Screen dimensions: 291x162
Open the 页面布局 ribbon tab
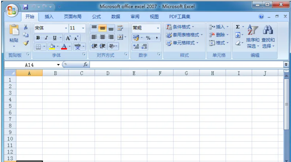click(73, 17)
